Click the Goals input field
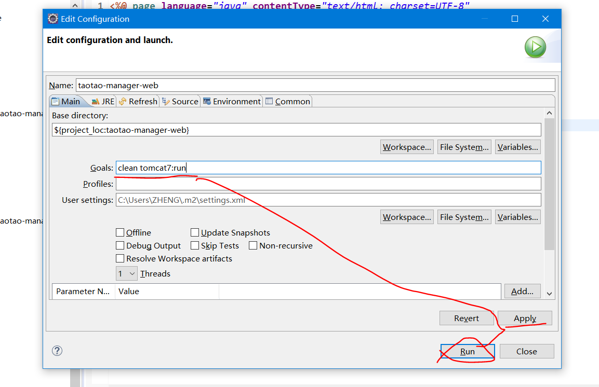The width and height of the screenshot is (599, 387). pos(328,168)
